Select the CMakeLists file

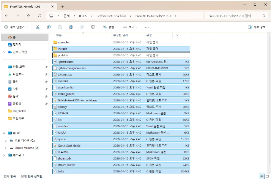[121, 74]
